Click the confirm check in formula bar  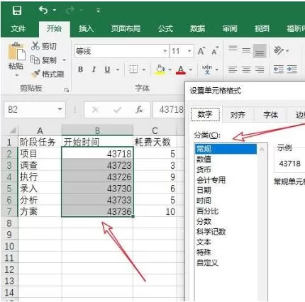[118, 110]
